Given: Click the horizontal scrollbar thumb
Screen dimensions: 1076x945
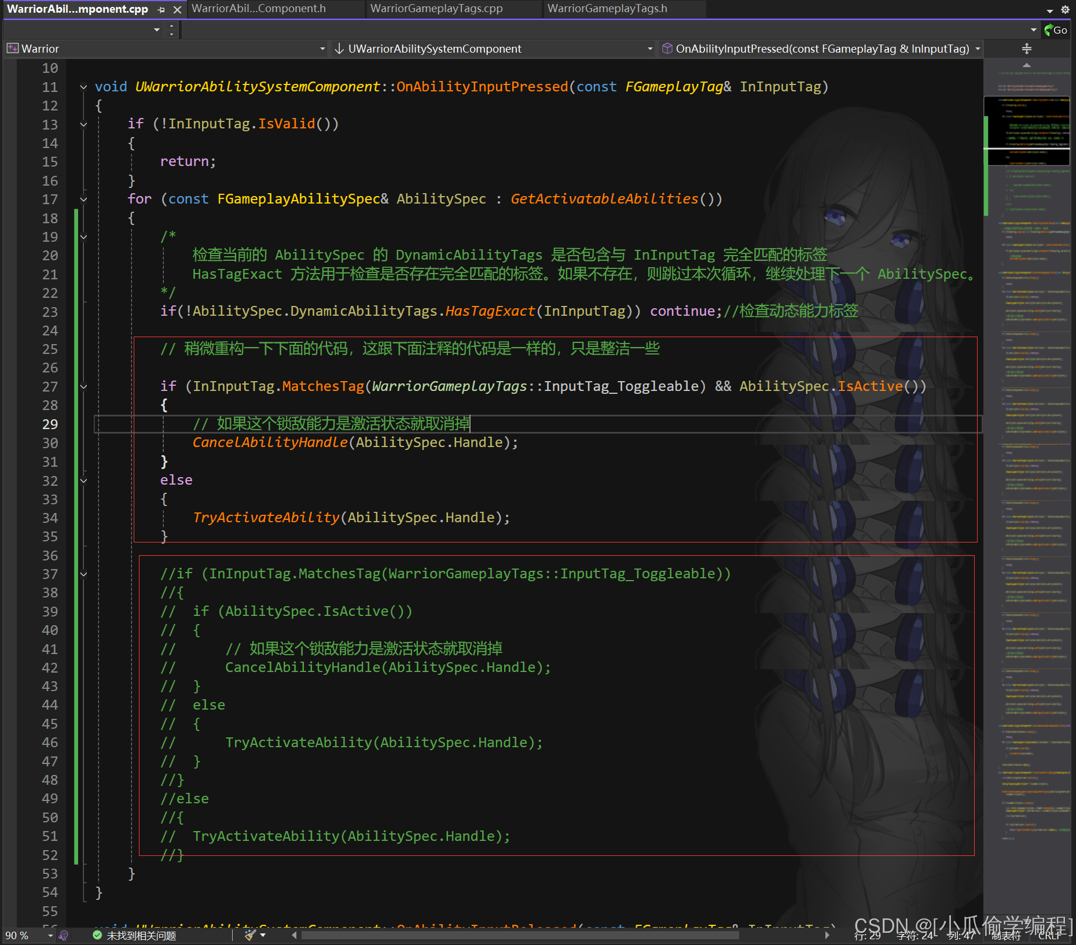Looking at the screenshot, I should pos(520,935).
